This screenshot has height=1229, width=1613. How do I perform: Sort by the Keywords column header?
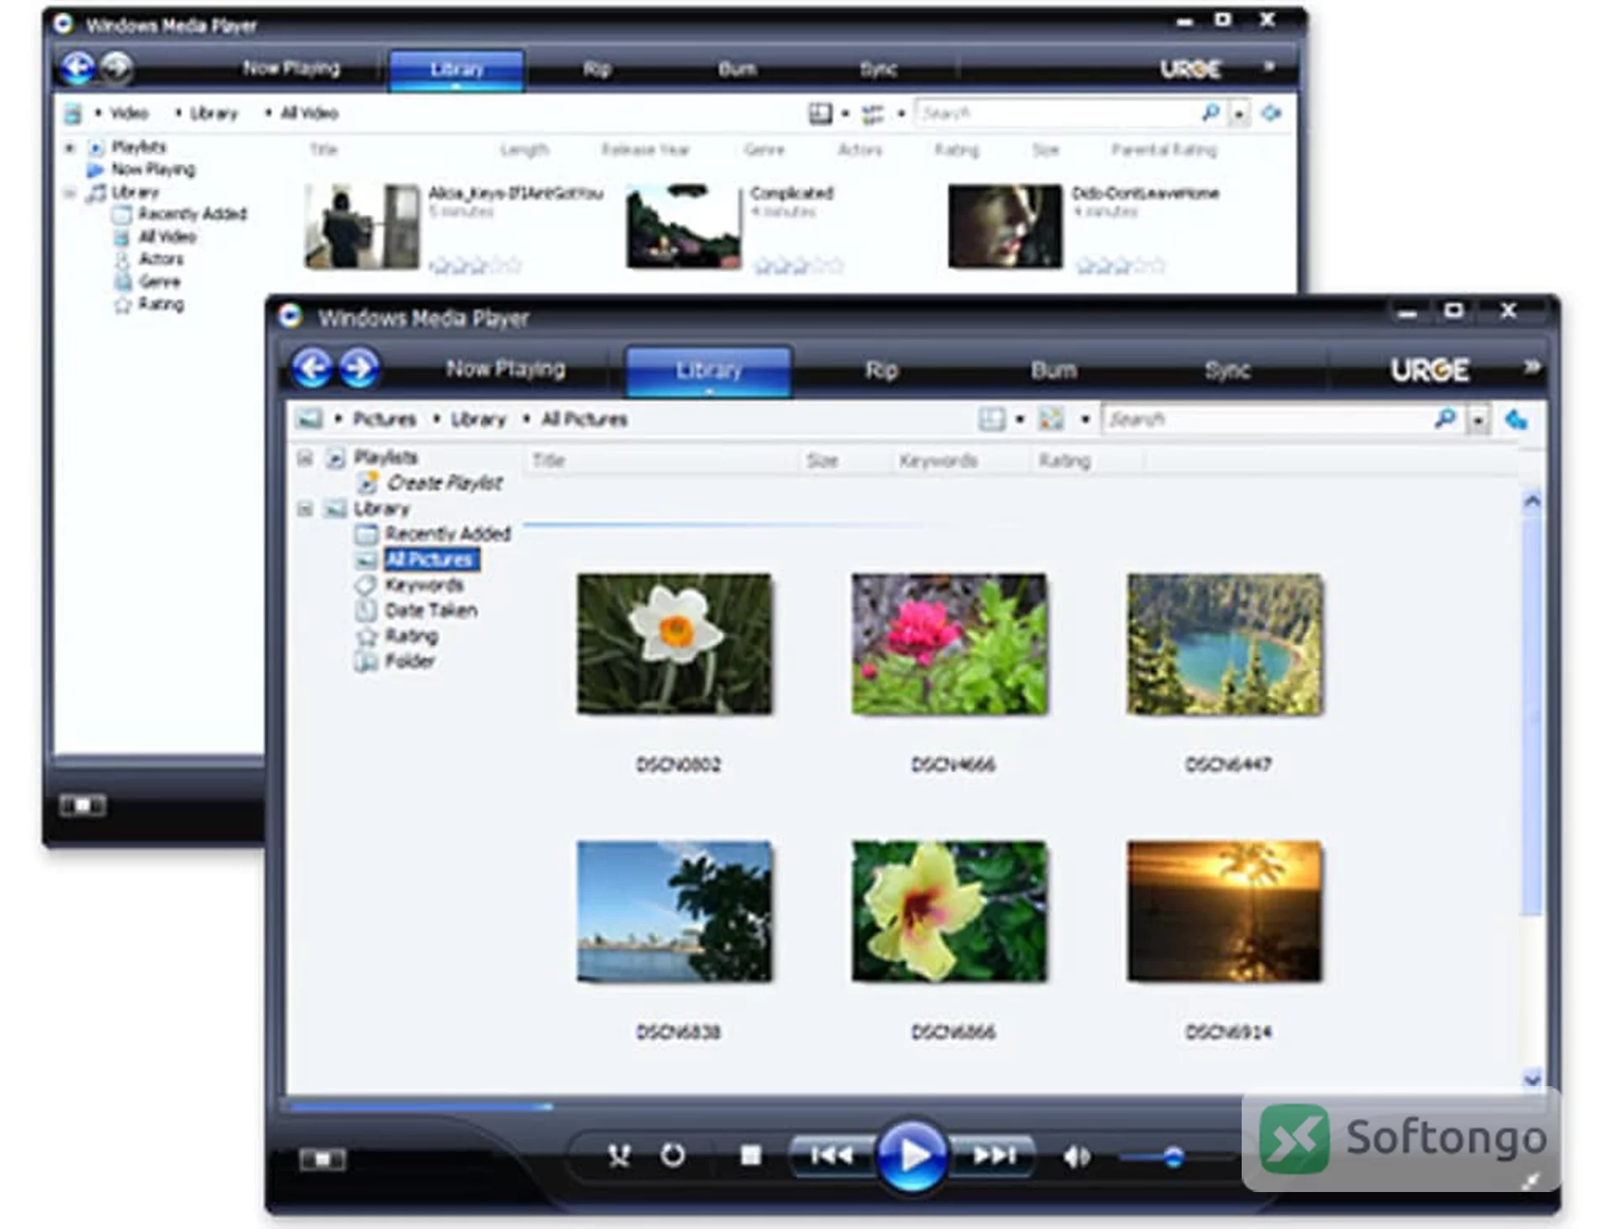(x=938, y=460)
